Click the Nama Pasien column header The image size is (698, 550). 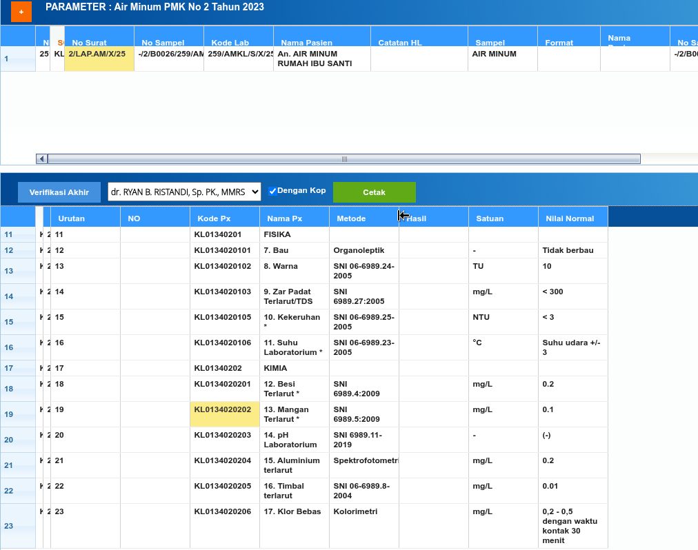tap(321, 42)
